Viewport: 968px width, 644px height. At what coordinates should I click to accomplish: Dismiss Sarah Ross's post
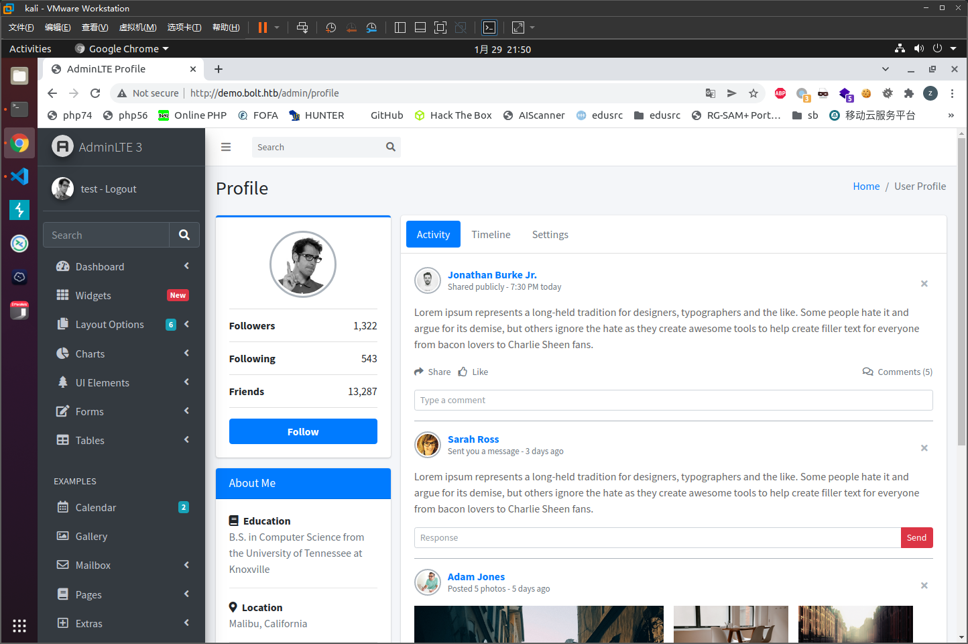click(x=924, y=448)
